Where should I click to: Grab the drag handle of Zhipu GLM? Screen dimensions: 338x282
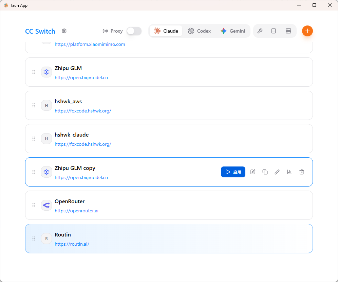coord(34,72)
